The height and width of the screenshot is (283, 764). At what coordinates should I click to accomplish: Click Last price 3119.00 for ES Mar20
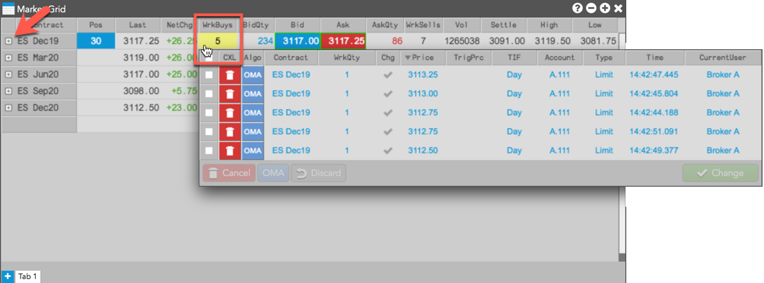coord(142,58)
